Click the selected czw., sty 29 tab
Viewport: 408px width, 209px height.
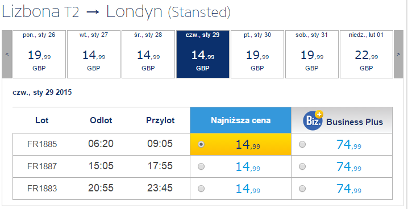pos(203,54)
